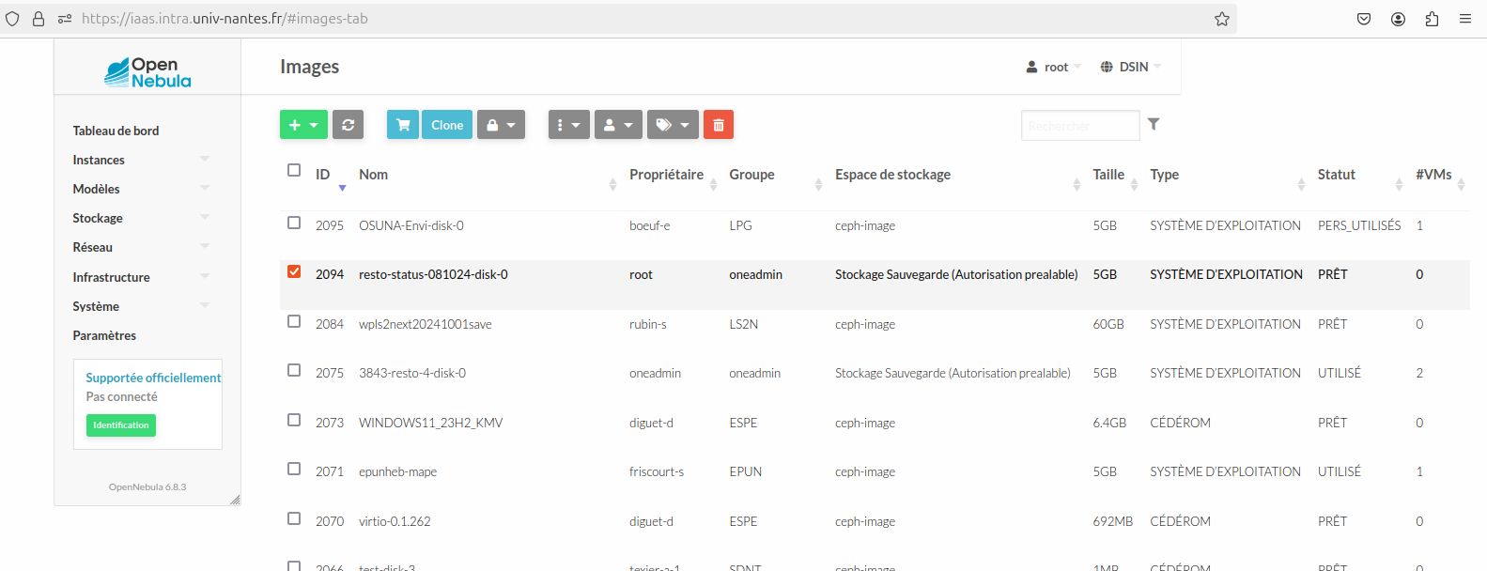Screen dimensions: 1487x571
Task: Open the green plus create dropdown
Action: coord(303,125)
